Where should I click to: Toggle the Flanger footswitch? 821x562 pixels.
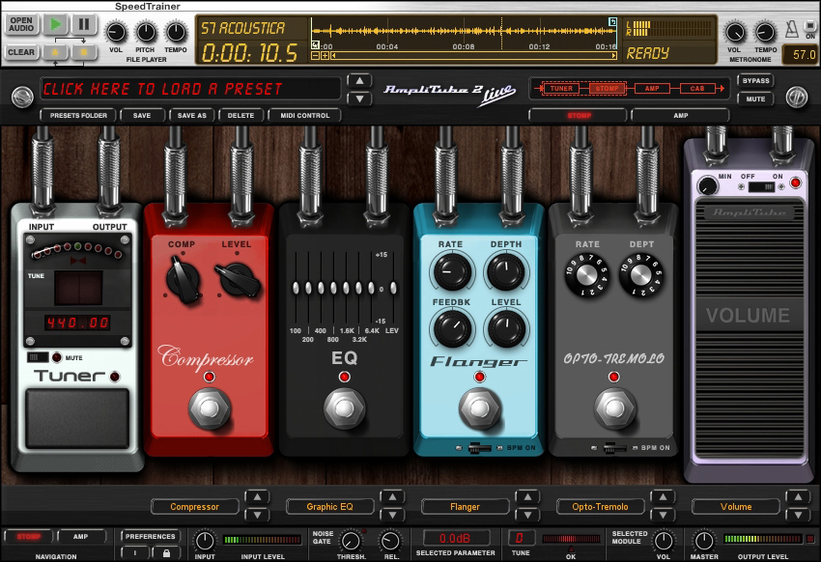(x=479, y=408)
